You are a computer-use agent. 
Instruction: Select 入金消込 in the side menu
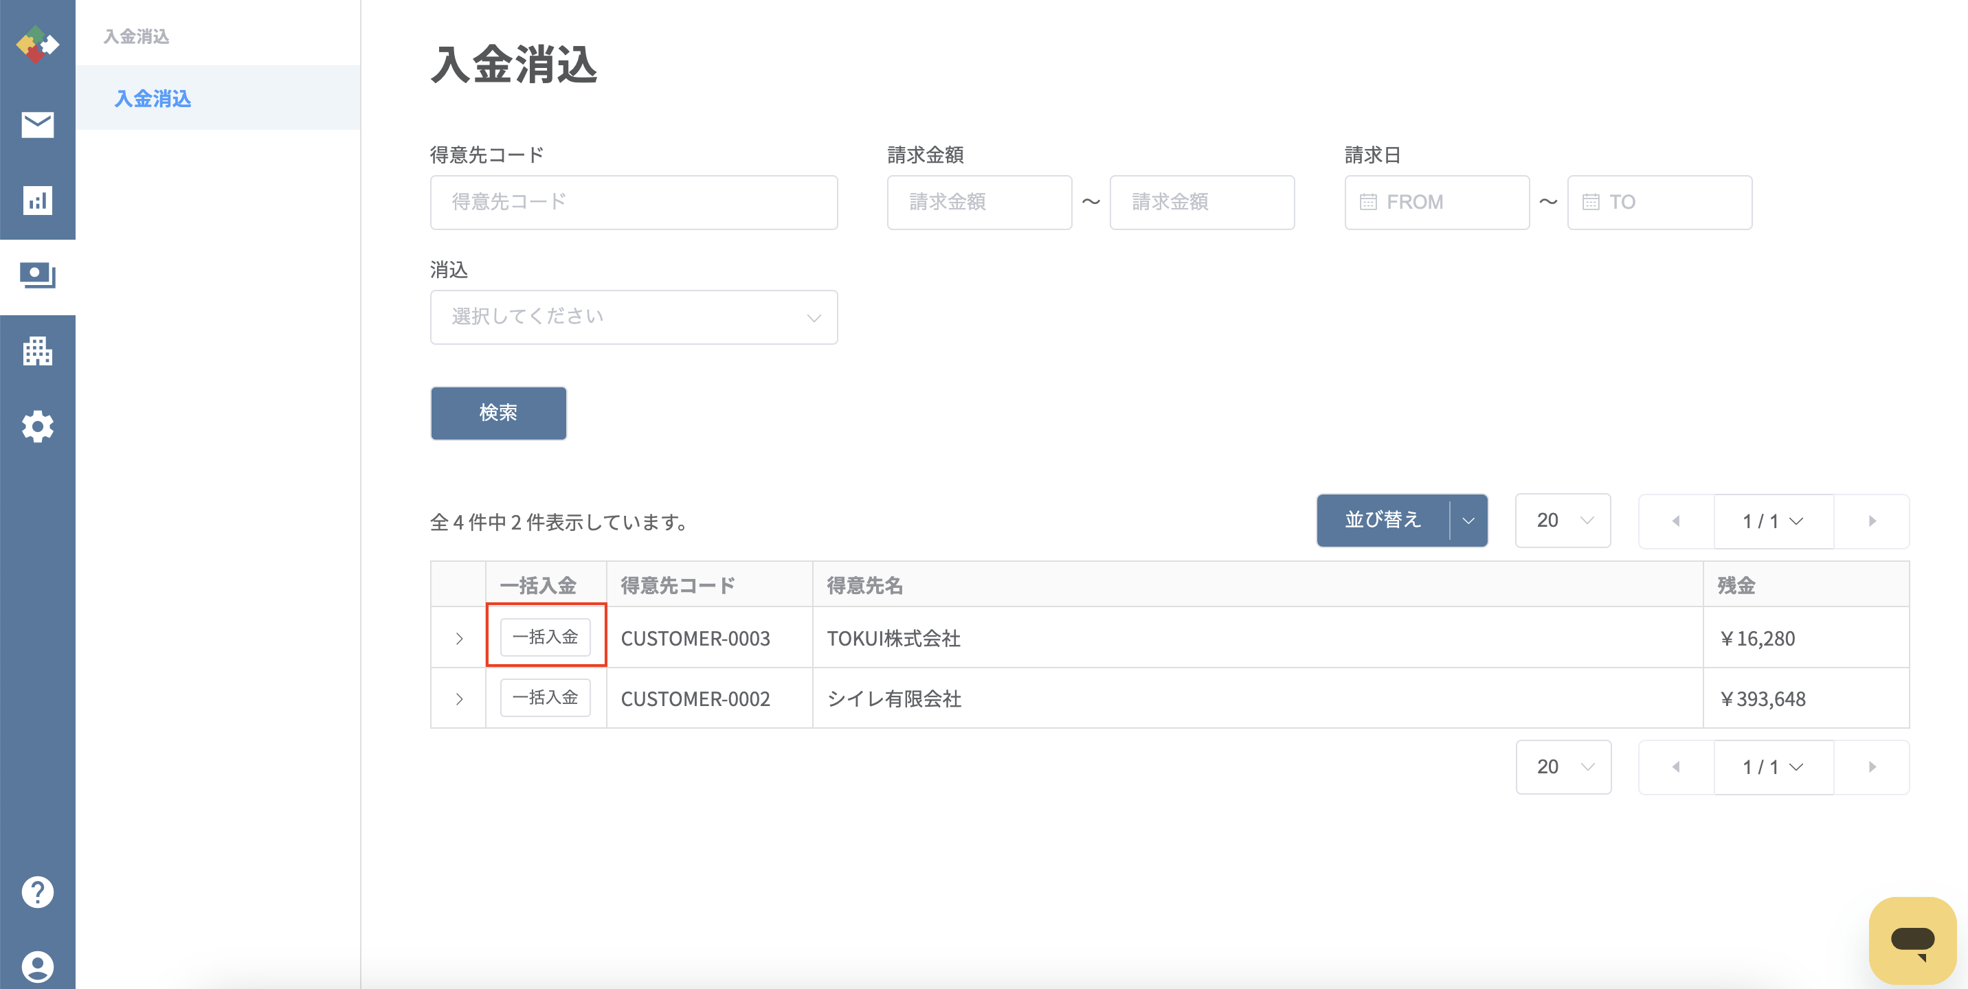click(153, 98)
